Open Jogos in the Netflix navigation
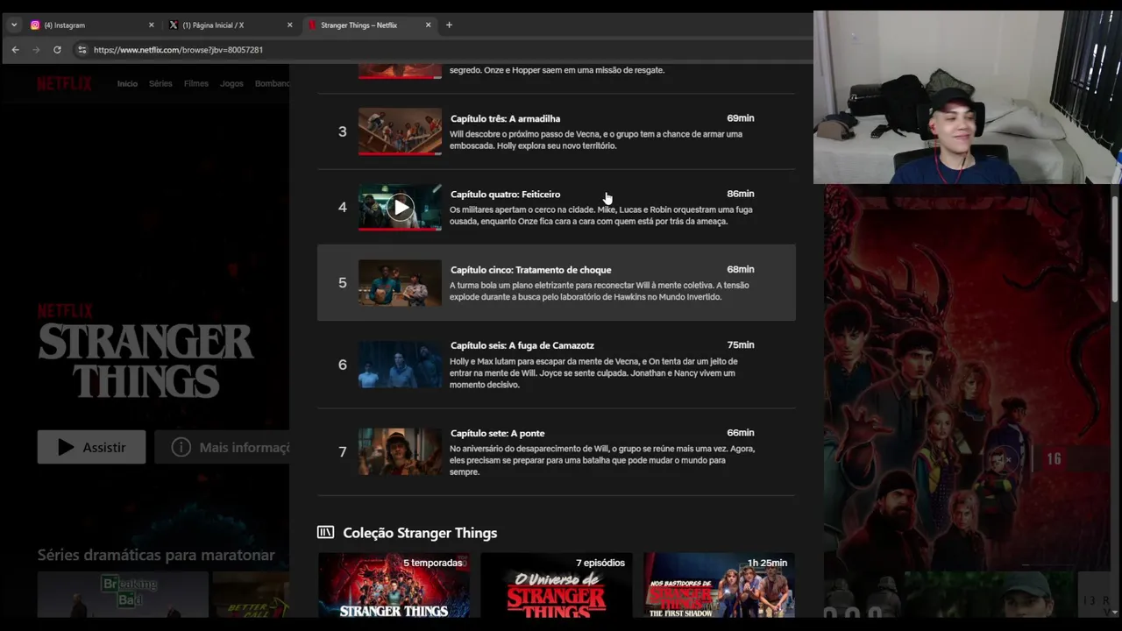1122x631 pixels. click(x=231, y=83)
